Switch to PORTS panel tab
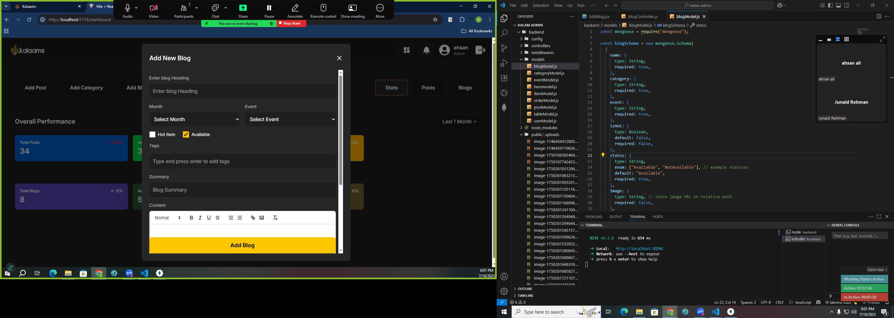The image size is (894, 318). tap(658, 217)
